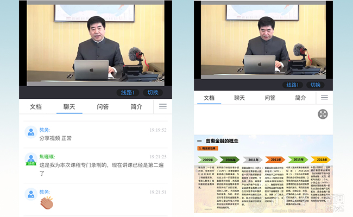Image resolution: width=353 pixels, height=217 pixels.
Task: Click 教务 username on first message
Action: click(x=45, y=130)
